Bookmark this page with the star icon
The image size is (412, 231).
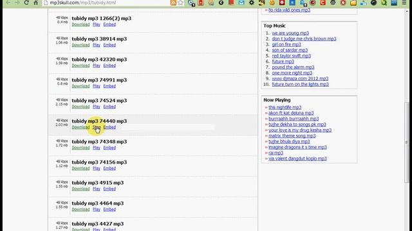[x=180, y=3]
